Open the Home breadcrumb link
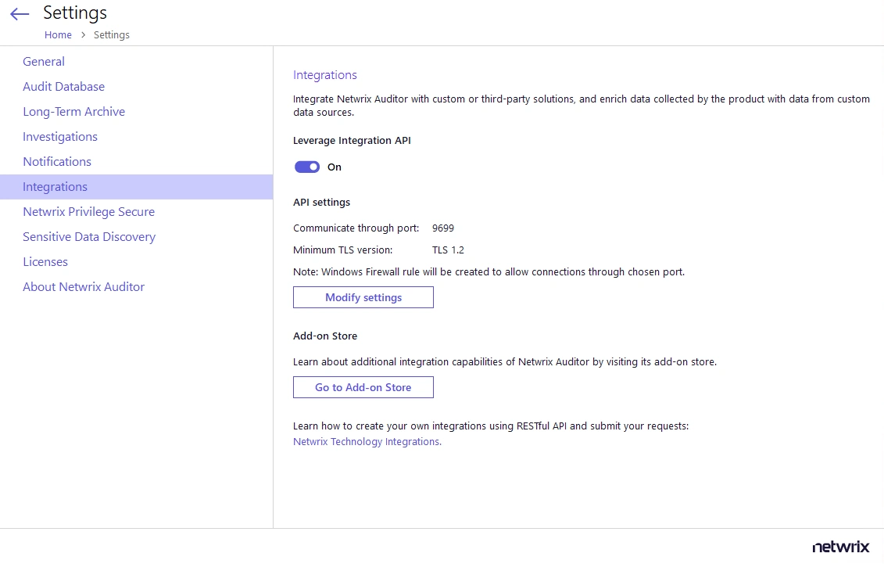The width and height of the screenshot is (884, 564). pyautogui.click(x=58, y=35)
